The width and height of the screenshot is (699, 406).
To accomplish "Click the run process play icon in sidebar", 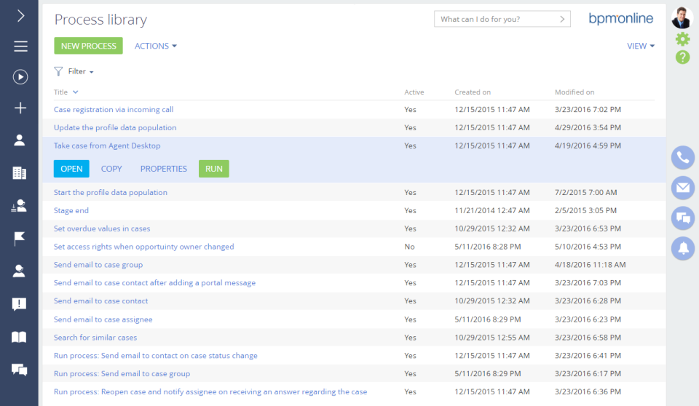I will tap(20, 76).
